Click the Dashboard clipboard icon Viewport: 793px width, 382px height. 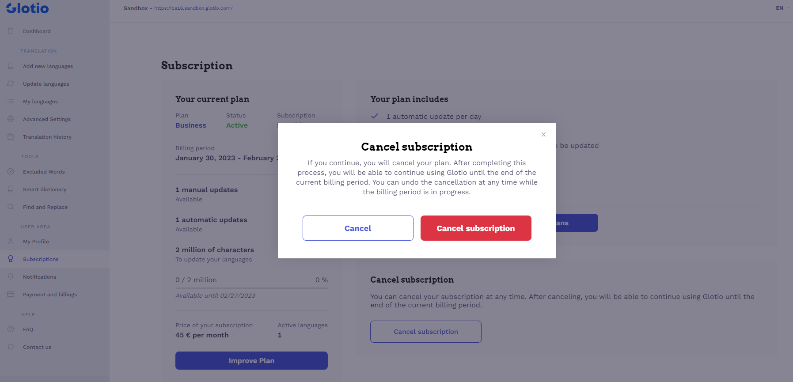coord(11,31)
